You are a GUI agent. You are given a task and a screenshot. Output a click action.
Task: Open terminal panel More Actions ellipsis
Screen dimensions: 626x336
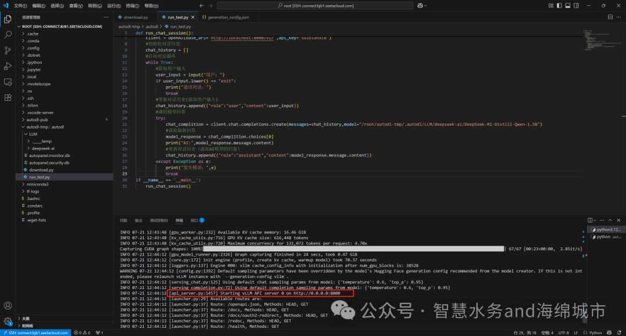pos(602,220)
